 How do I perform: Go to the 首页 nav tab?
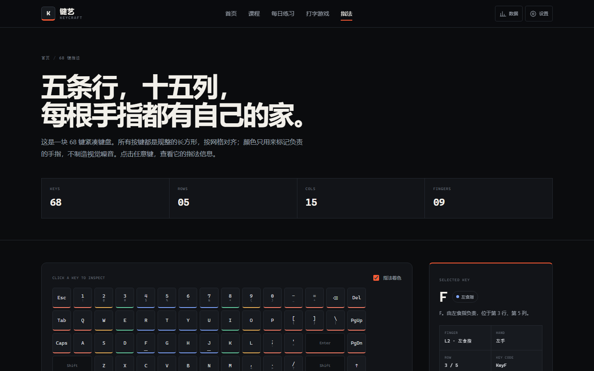pyautogui.click(x=231, y=14)
